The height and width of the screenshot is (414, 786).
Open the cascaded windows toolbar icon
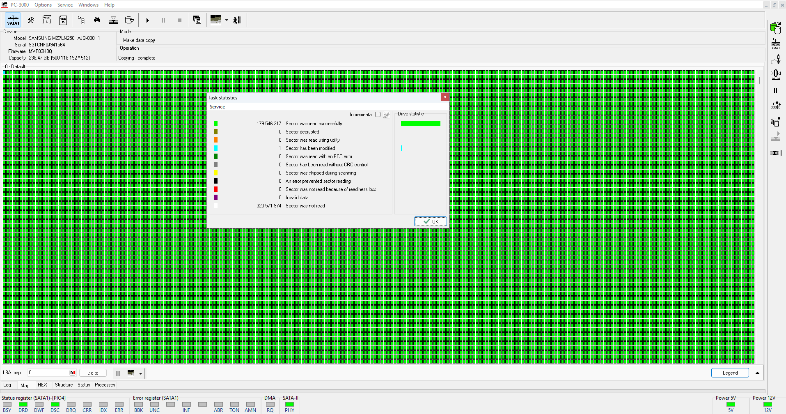coord(197,20)
